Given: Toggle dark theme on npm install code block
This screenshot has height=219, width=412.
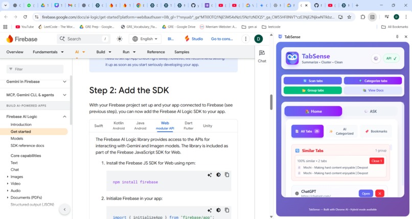Looking at the screenshot, I should pos(218,175).
